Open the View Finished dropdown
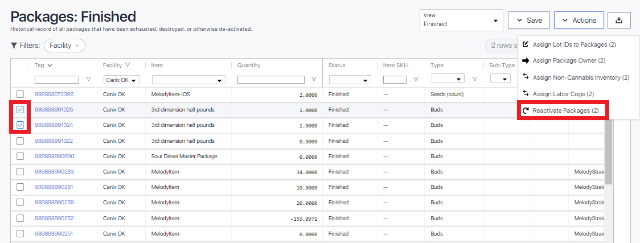 point(461,20)
